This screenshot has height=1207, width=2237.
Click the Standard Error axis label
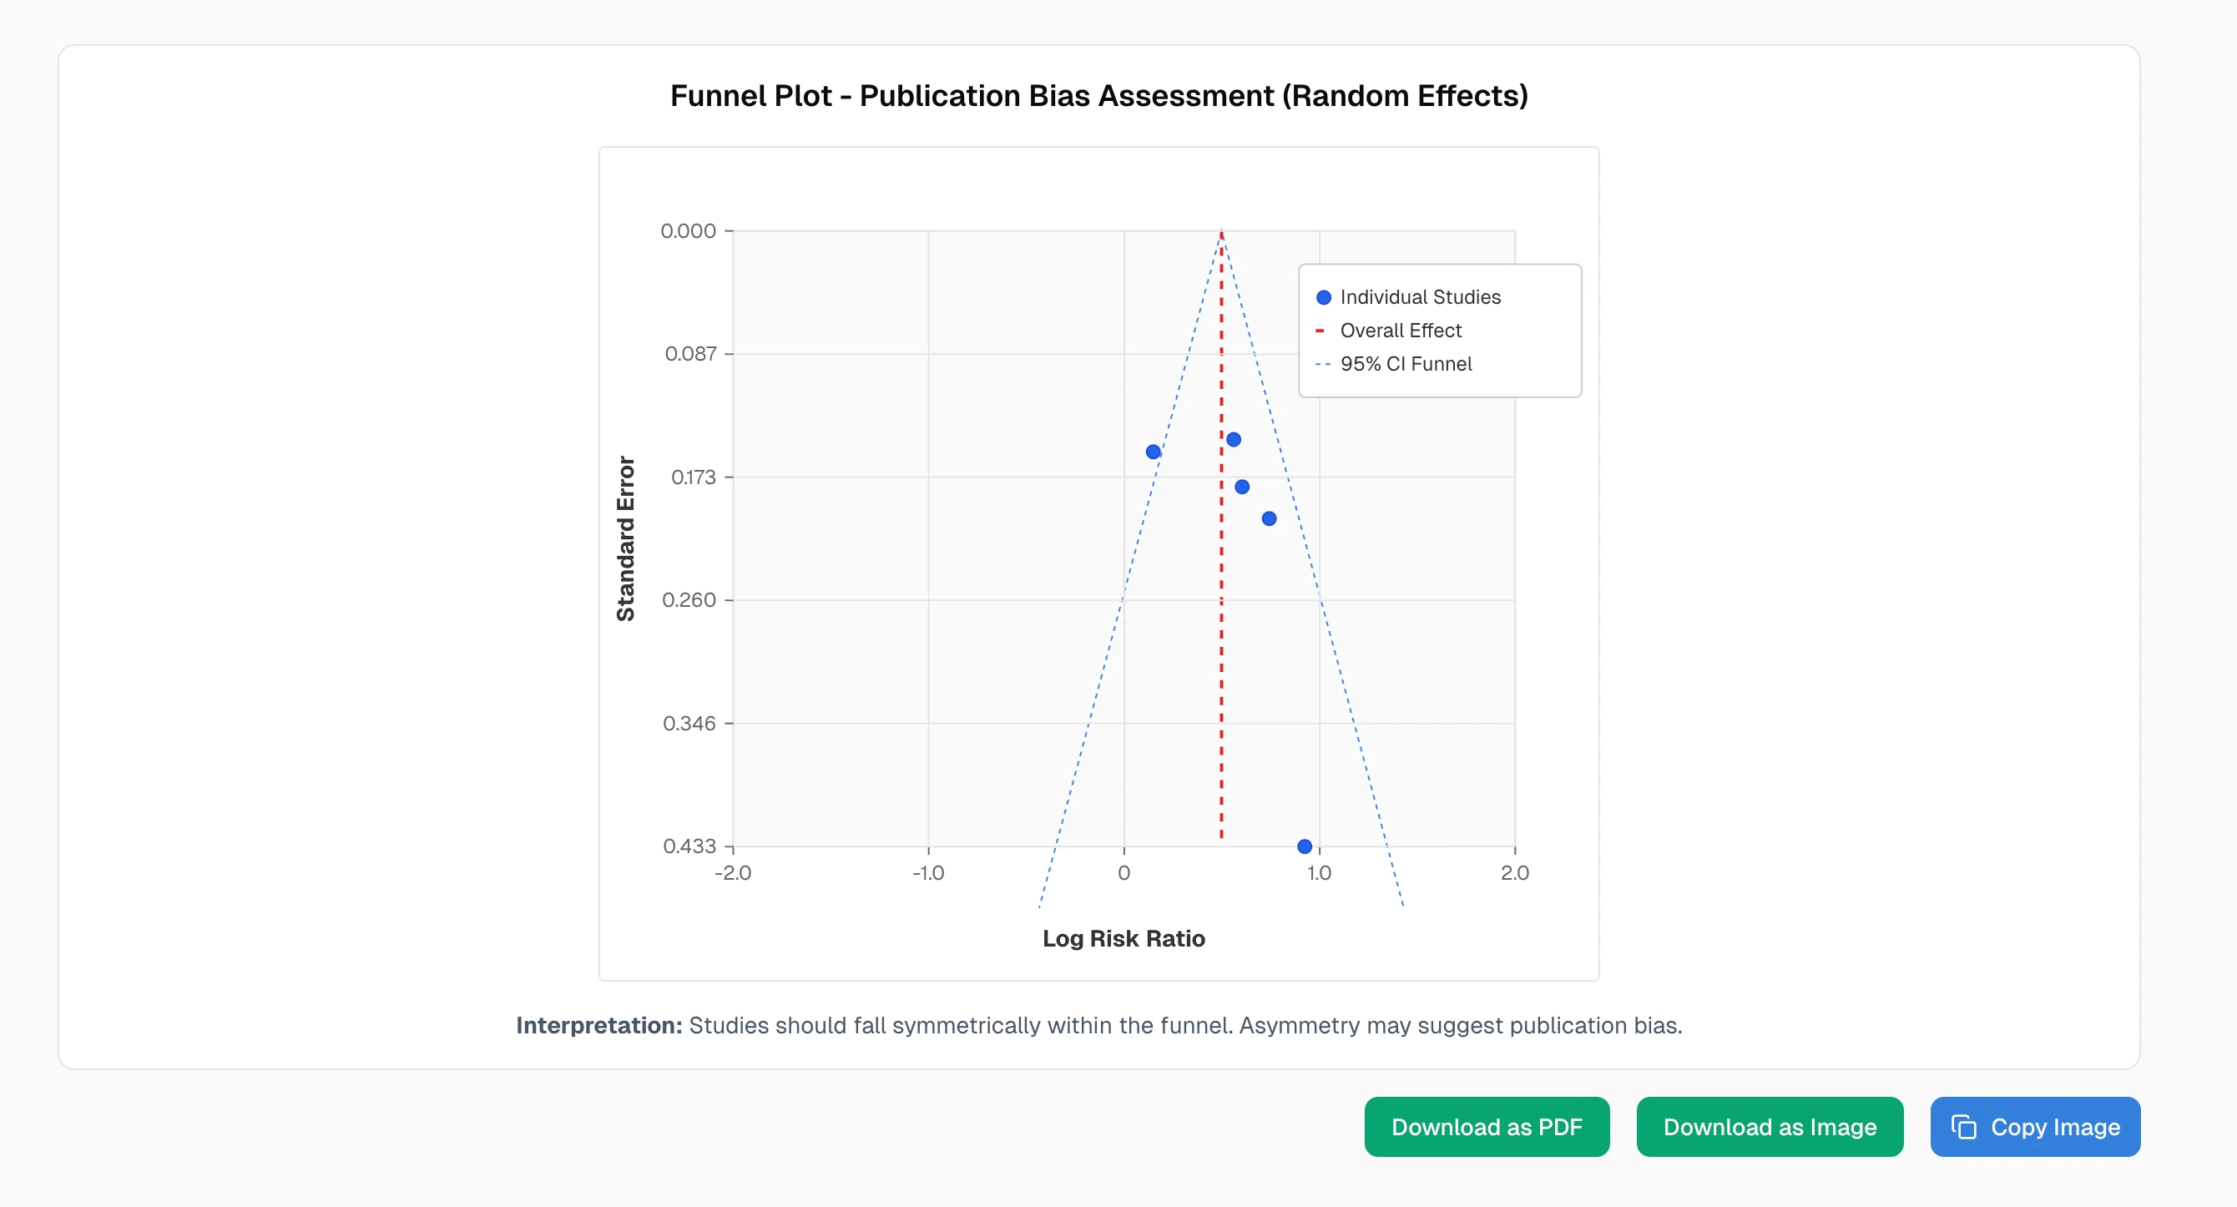point(625,538)
